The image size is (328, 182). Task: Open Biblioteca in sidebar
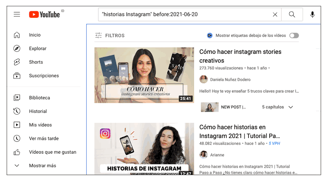point(40,98)
